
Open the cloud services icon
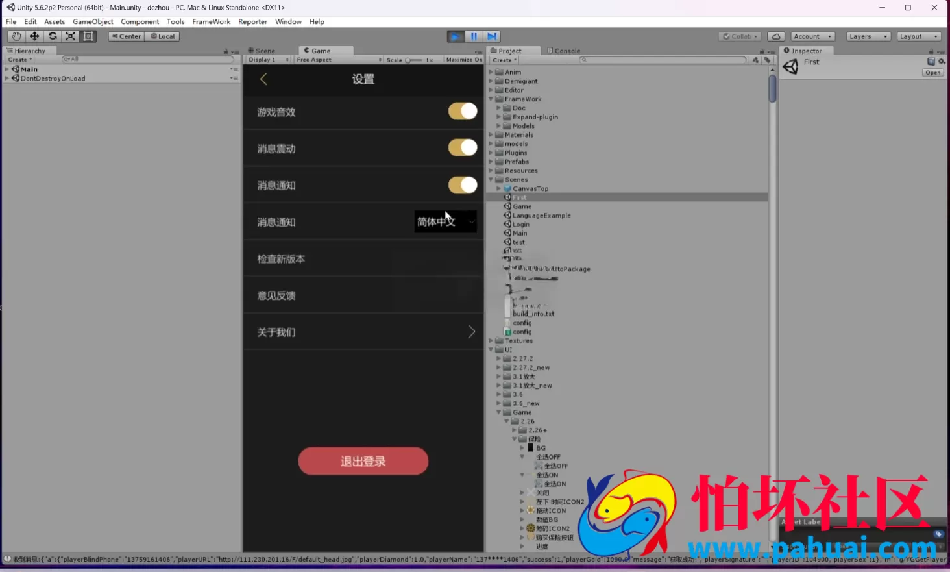click(776, 36)
